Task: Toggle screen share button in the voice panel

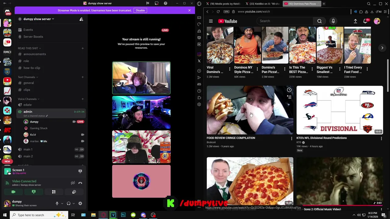Action: (x=34, y=192)
